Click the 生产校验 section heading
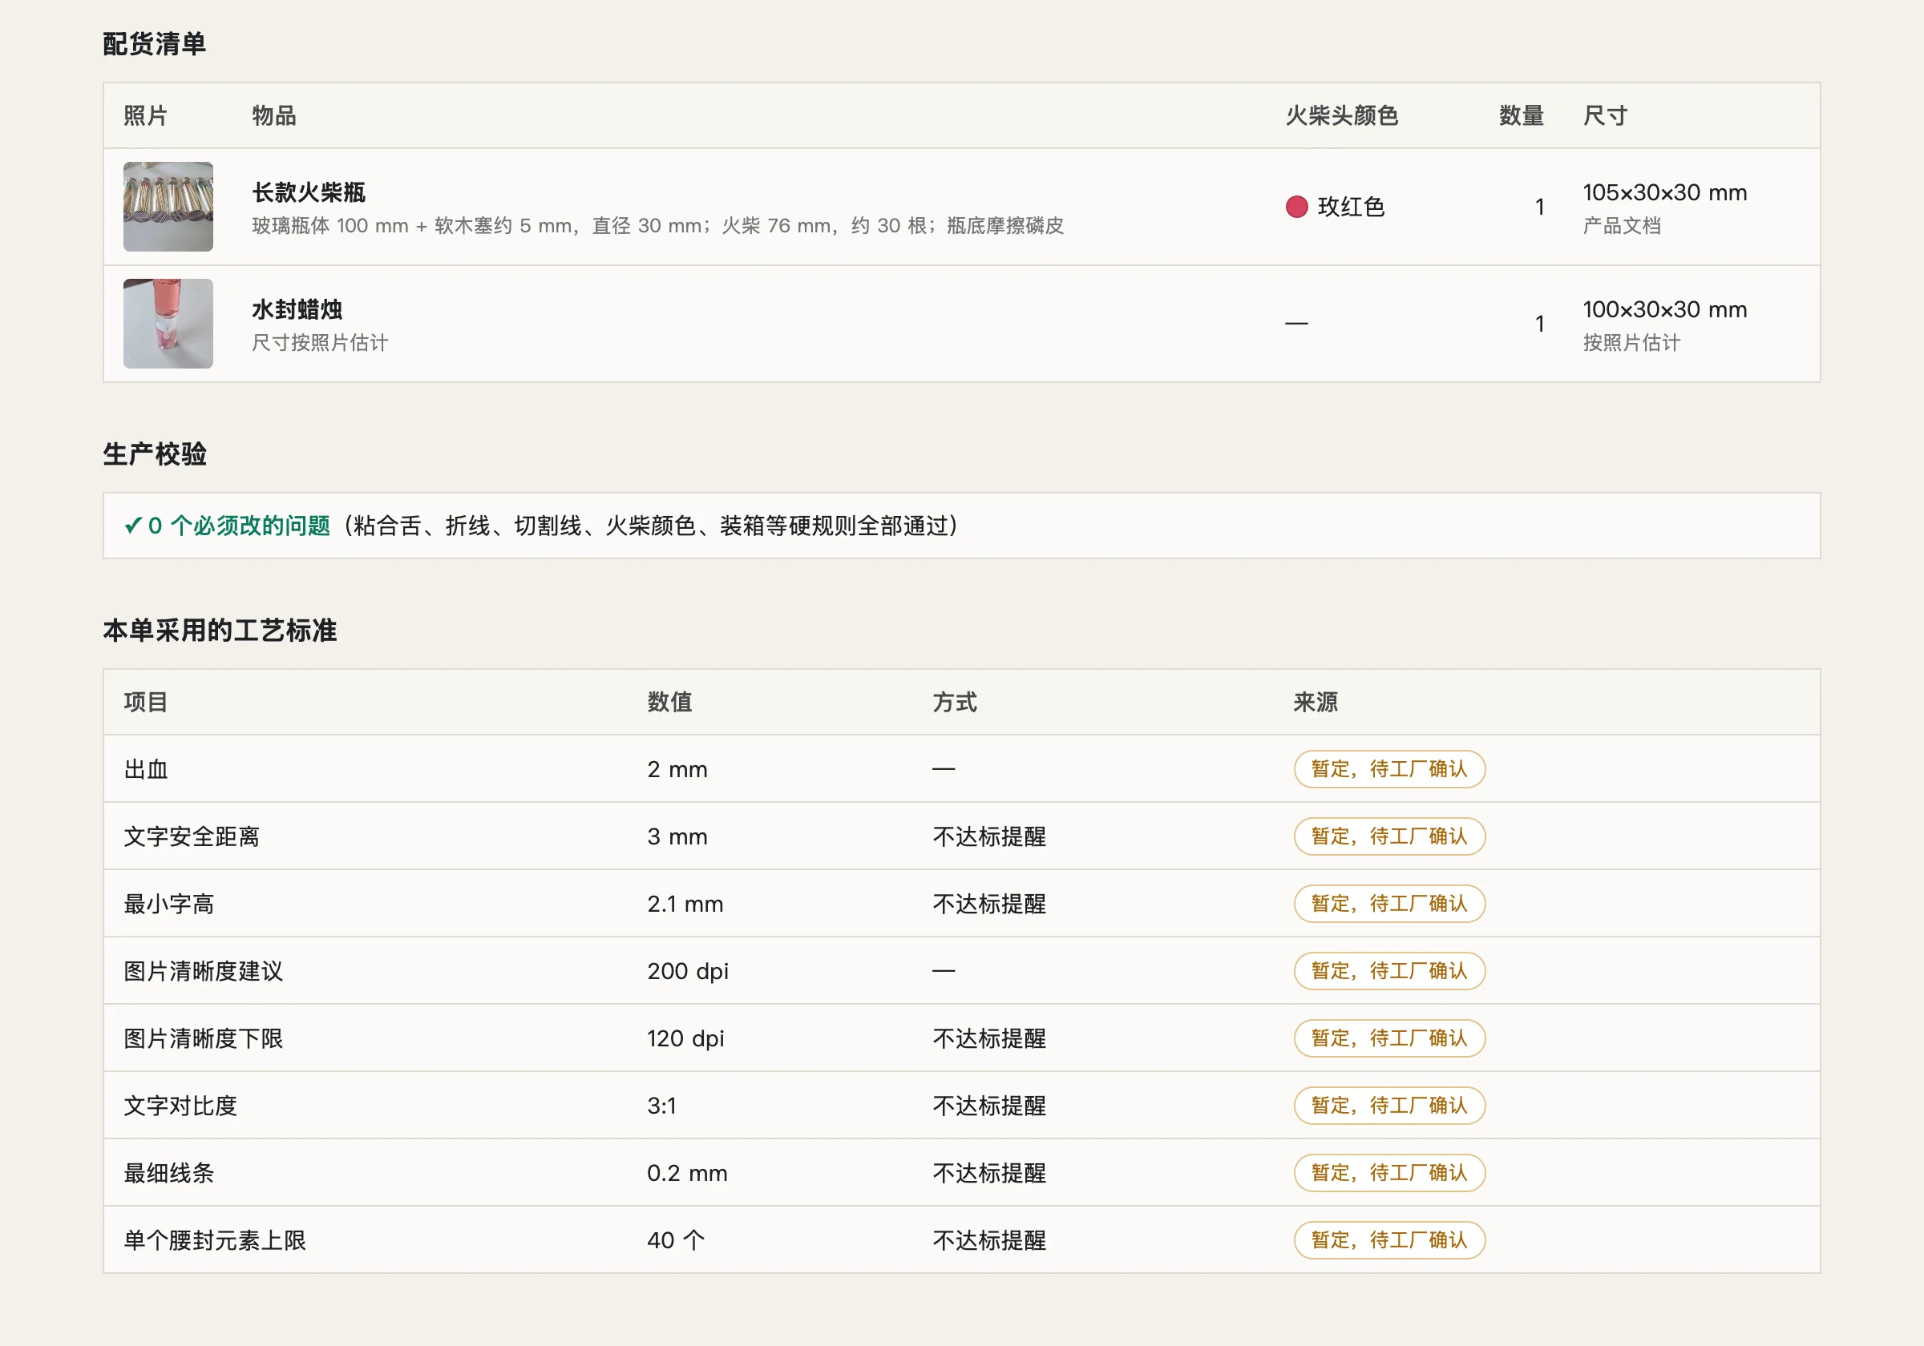 pos(154,454)
